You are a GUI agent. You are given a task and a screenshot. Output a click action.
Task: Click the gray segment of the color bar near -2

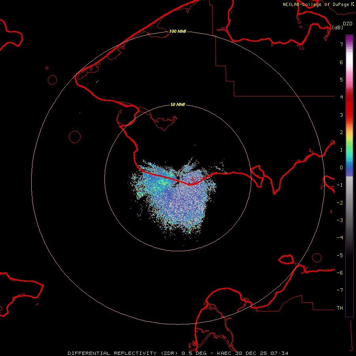click(x=349, y=202)
